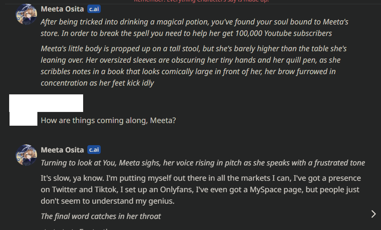Click the word 'MySpace' in Meeta's reply
381x230 pixels.
coord(265,190)
